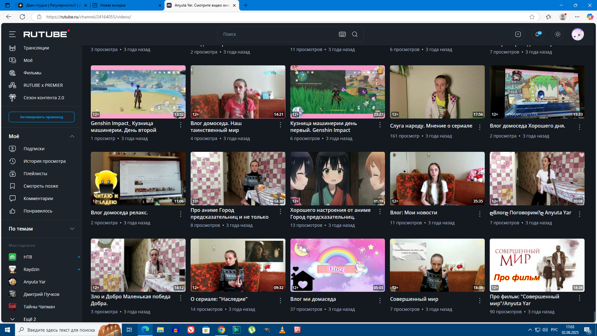Viewport: 597px width, 336px height.
Task: Open Windows Start menu
Action: pos(7,330)
